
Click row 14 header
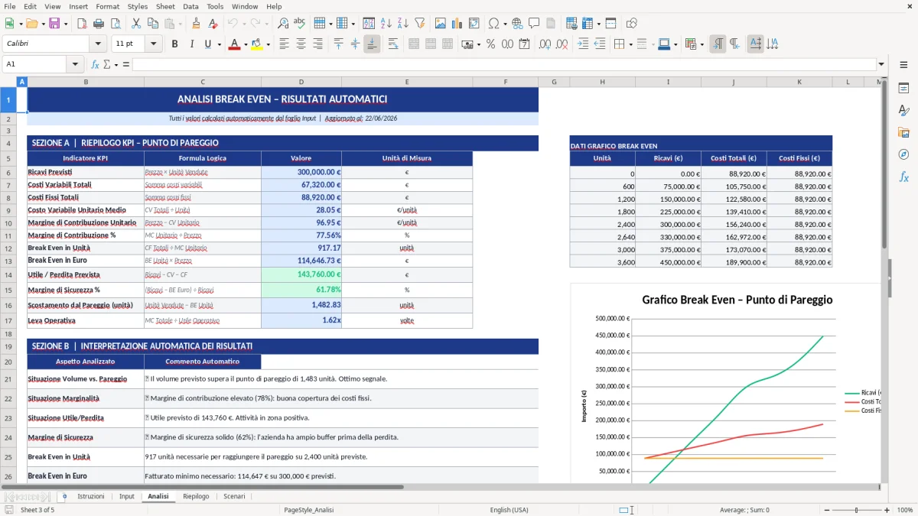coord(8,274)
